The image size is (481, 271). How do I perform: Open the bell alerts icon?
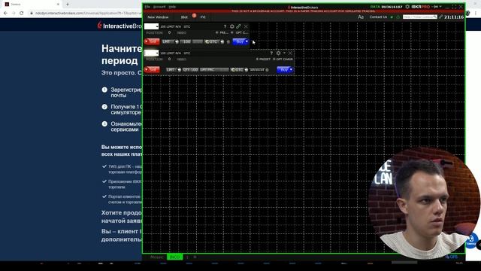398,17
